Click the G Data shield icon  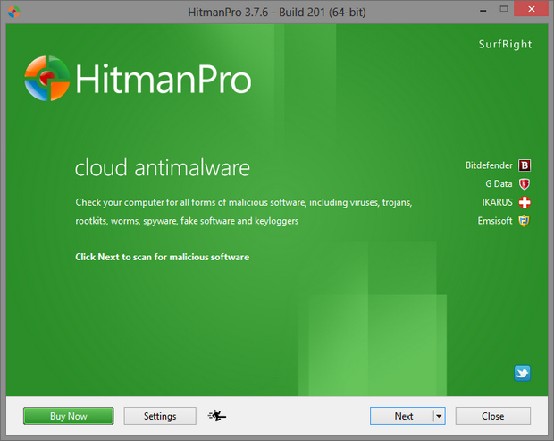point(525,184)
